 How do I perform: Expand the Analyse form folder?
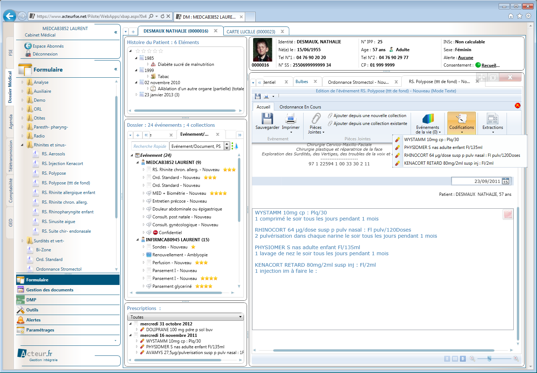coord(23,82)
